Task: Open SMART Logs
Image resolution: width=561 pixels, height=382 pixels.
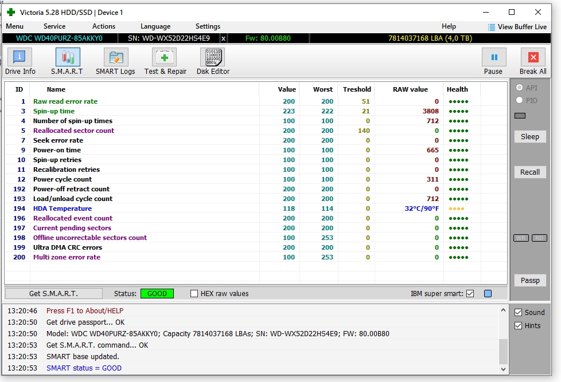Action: coord(115,61)
